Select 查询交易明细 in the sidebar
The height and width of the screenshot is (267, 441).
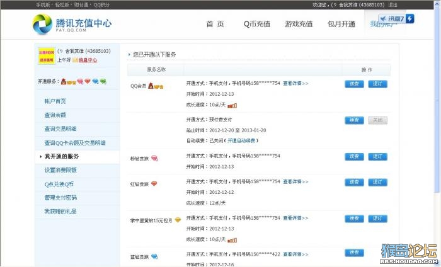tap(60, 128)
